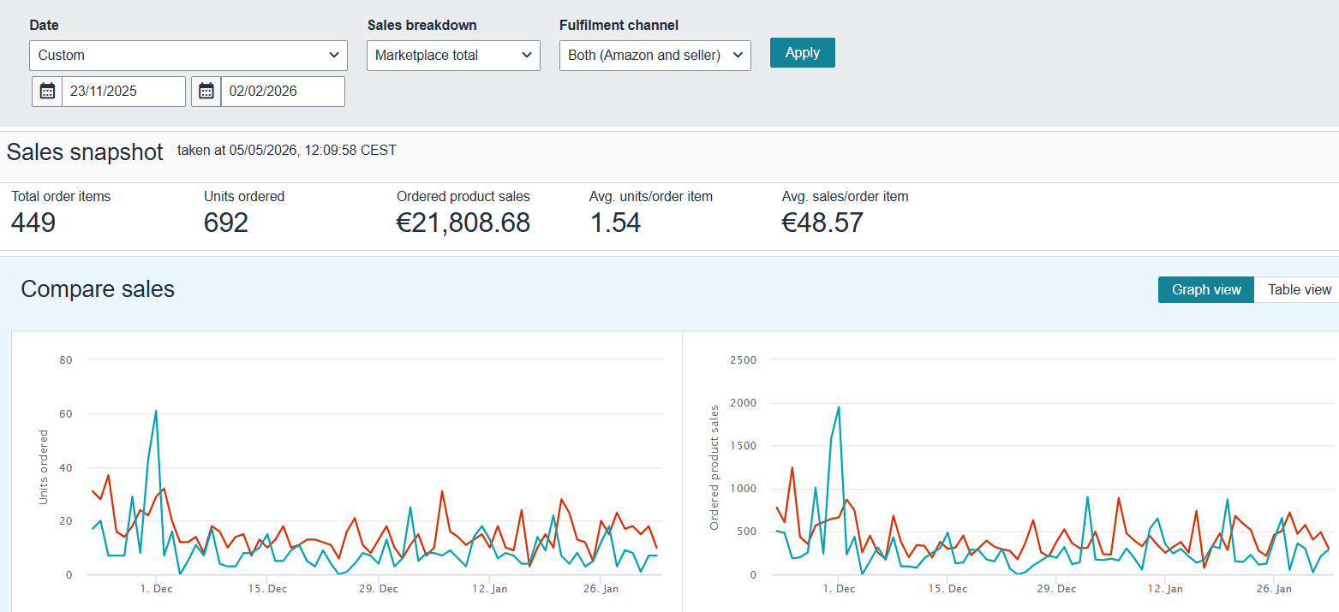Click the Apply button
This screenshot has width=1339, height=612.
tap(803, 53)
